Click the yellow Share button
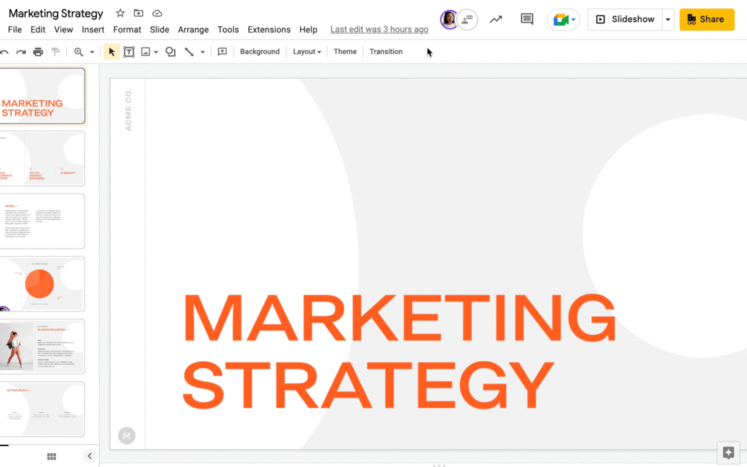The width and height of the screenshot is (747, 467). point(707,19)
